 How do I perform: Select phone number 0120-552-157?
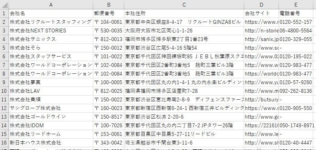tap(296, 22)
